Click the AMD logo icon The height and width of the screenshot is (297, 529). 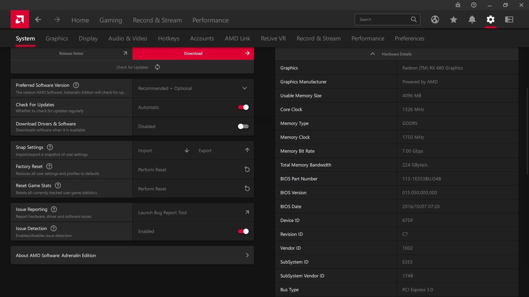(20, 19)
